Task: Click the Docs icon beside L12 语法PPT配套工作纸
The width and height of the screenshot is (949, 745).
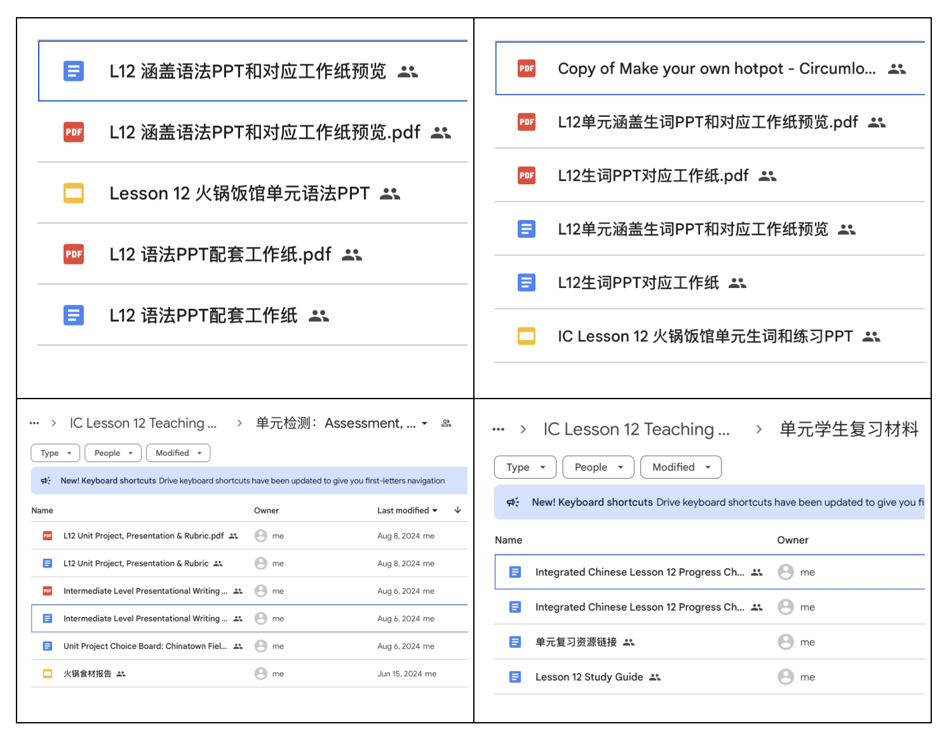Action: pyautogui.click(x=74, y=315)
